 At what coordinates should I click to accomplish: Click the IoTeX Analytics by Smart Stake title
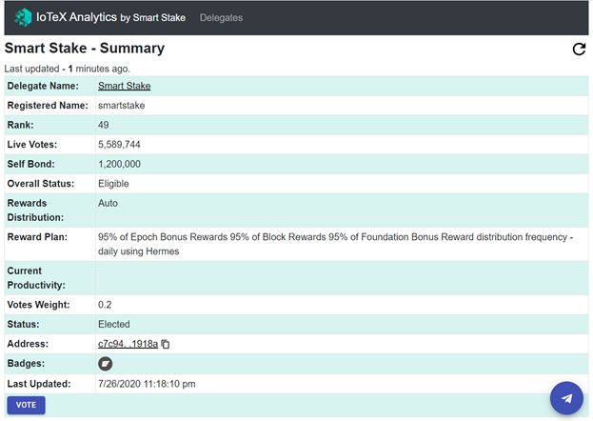110,17
